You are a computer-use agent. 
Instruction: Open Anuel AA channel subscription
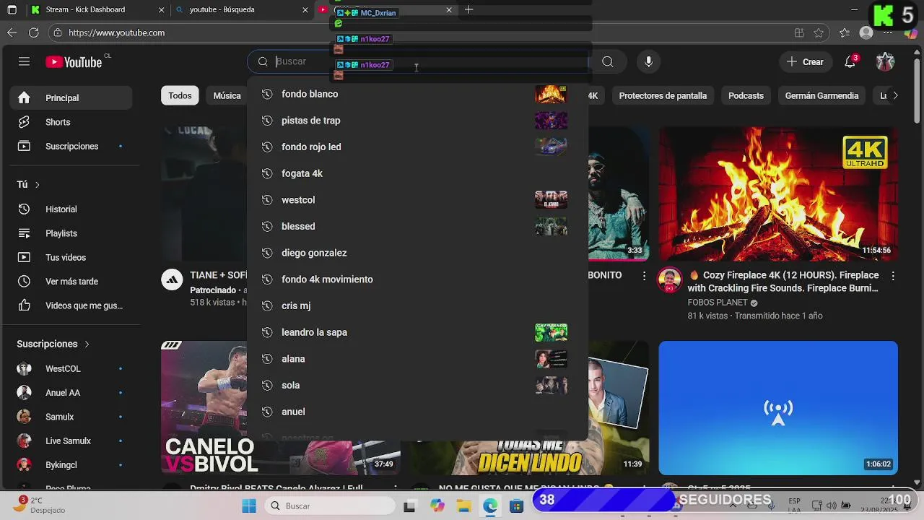71,393
